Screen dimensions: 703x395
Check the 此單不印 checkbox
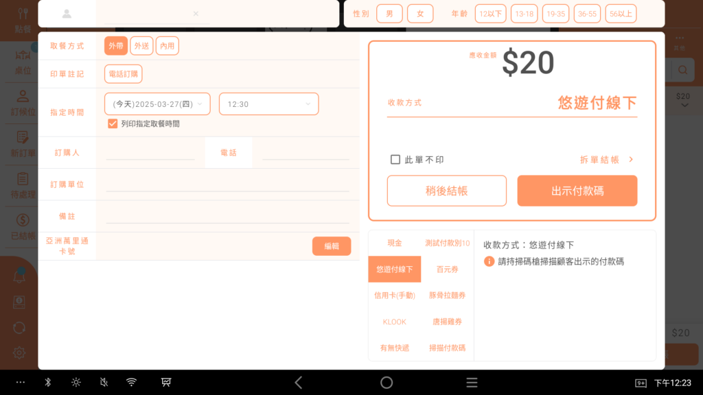click(x=395, y=159)
